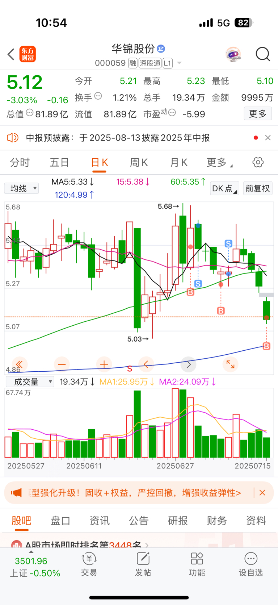The width and height of the screenshot is (278, 605).
Task: Tap the L1 level tag
Action: tap(167, 63)
